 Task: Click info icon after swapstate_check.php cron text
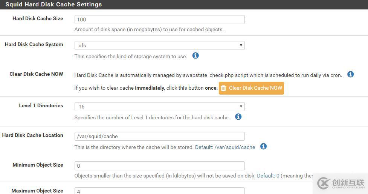click(x=350, y=74)
